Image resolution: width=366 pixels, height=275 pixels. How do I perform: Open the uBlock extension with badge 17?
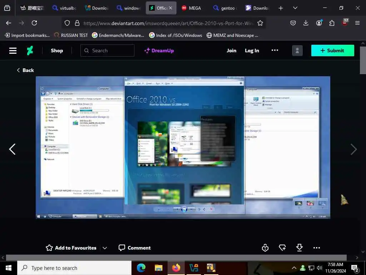(345, 22)
